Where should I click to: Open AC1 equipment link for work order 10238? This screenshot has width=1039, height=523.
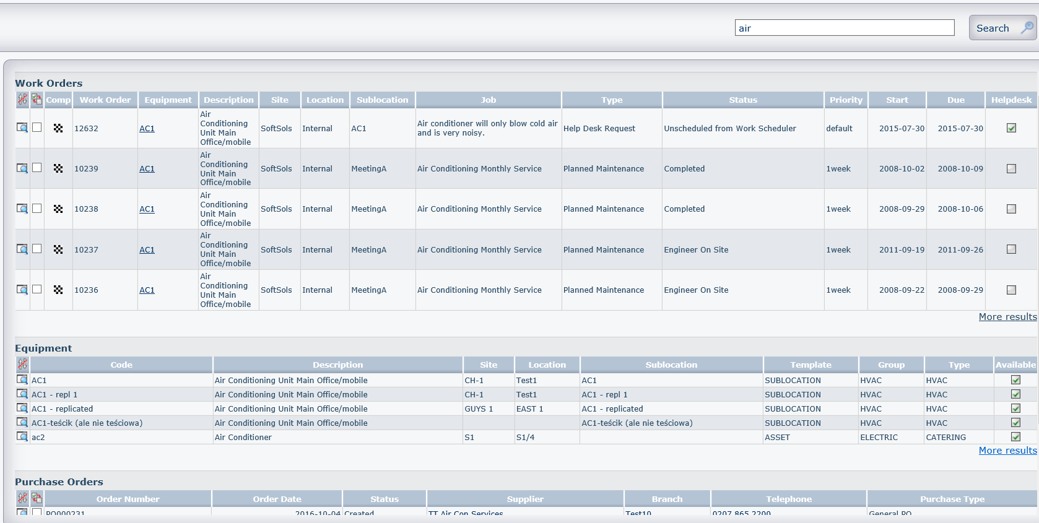point(147,209)
